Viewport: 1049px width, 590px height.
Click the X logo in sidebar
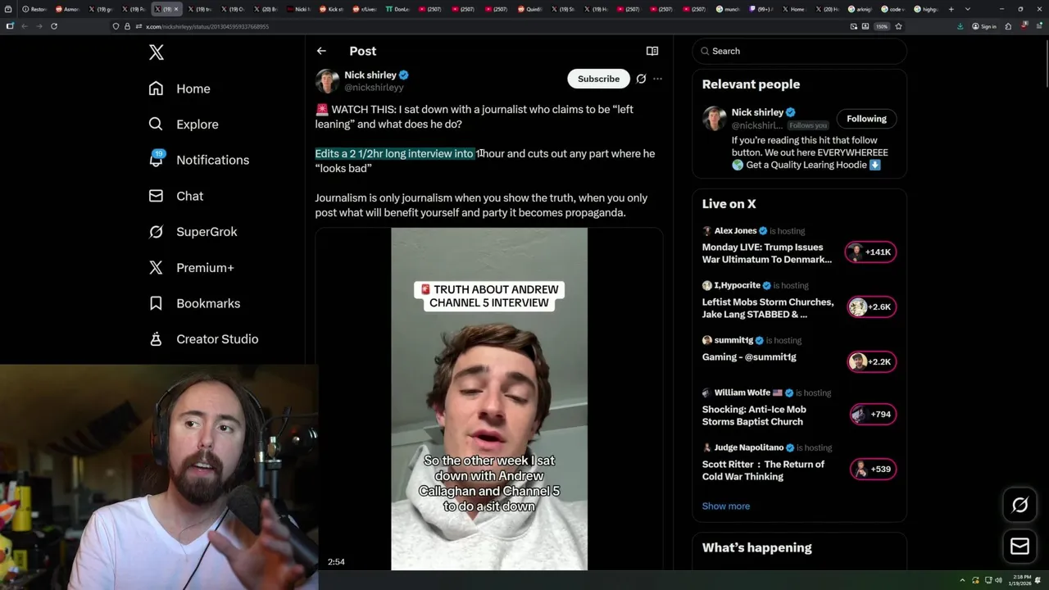pos(157,52)
